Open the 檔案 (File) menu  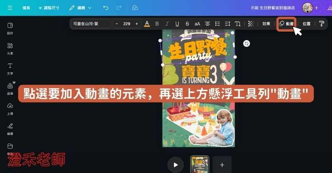pyautogui.click(x=26, y=7)
